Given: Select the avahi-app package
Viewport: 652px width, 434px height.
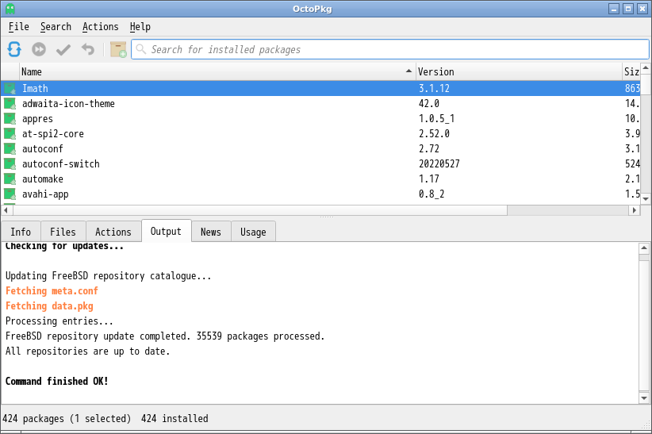Looking at the screenshot, I should 320,194.
